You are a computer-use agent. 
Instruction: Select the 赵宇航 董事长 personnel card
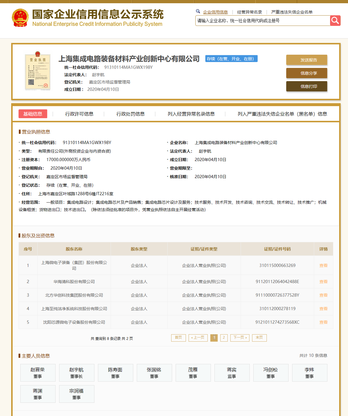76,373
